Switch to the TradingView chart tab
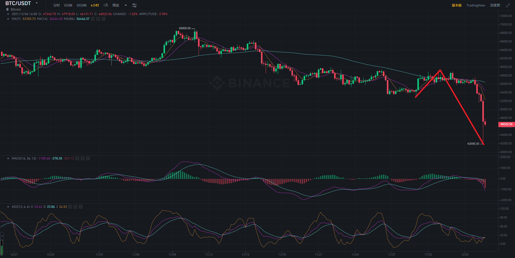Screen dimensions: 515x258 click(x=476, y=5)
